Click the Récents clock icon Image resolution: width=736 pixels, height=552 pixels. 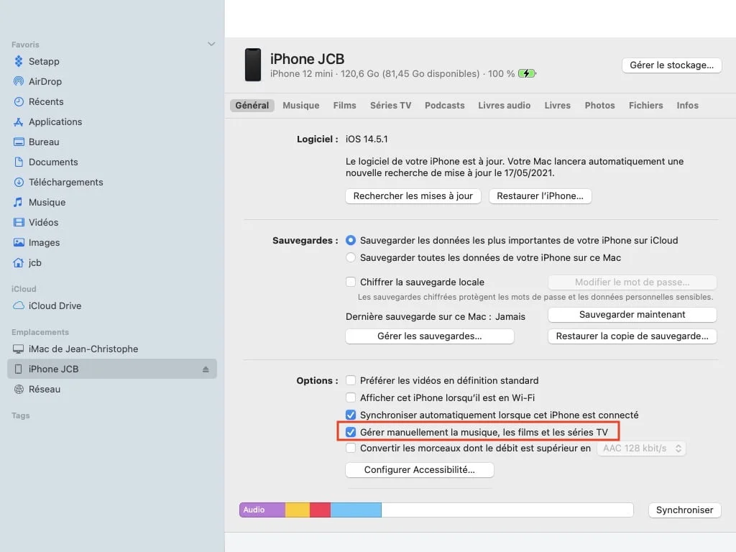click(18, 102)
